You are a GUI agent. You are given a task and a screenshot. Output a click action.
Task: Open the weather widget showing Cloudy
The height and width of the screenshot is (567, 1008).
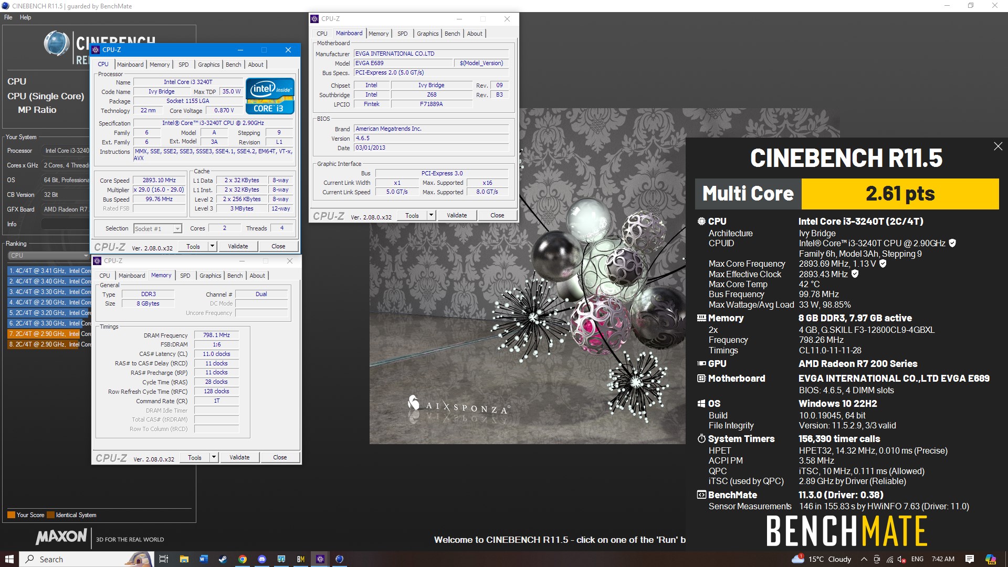822,559
